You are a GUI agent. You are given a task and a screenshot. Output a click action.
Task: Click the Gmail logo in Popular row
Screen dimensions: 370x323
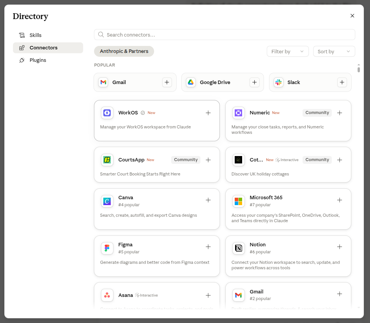pos(103,82)
